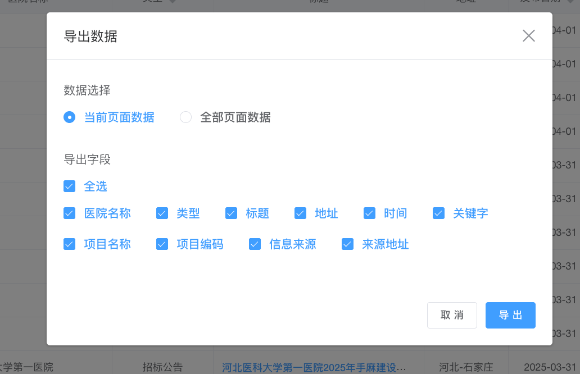The width and height of the screenshot is (580, 374).
Task: Toggle the 全选 checkbox
Action: click(x=70, y=186)
